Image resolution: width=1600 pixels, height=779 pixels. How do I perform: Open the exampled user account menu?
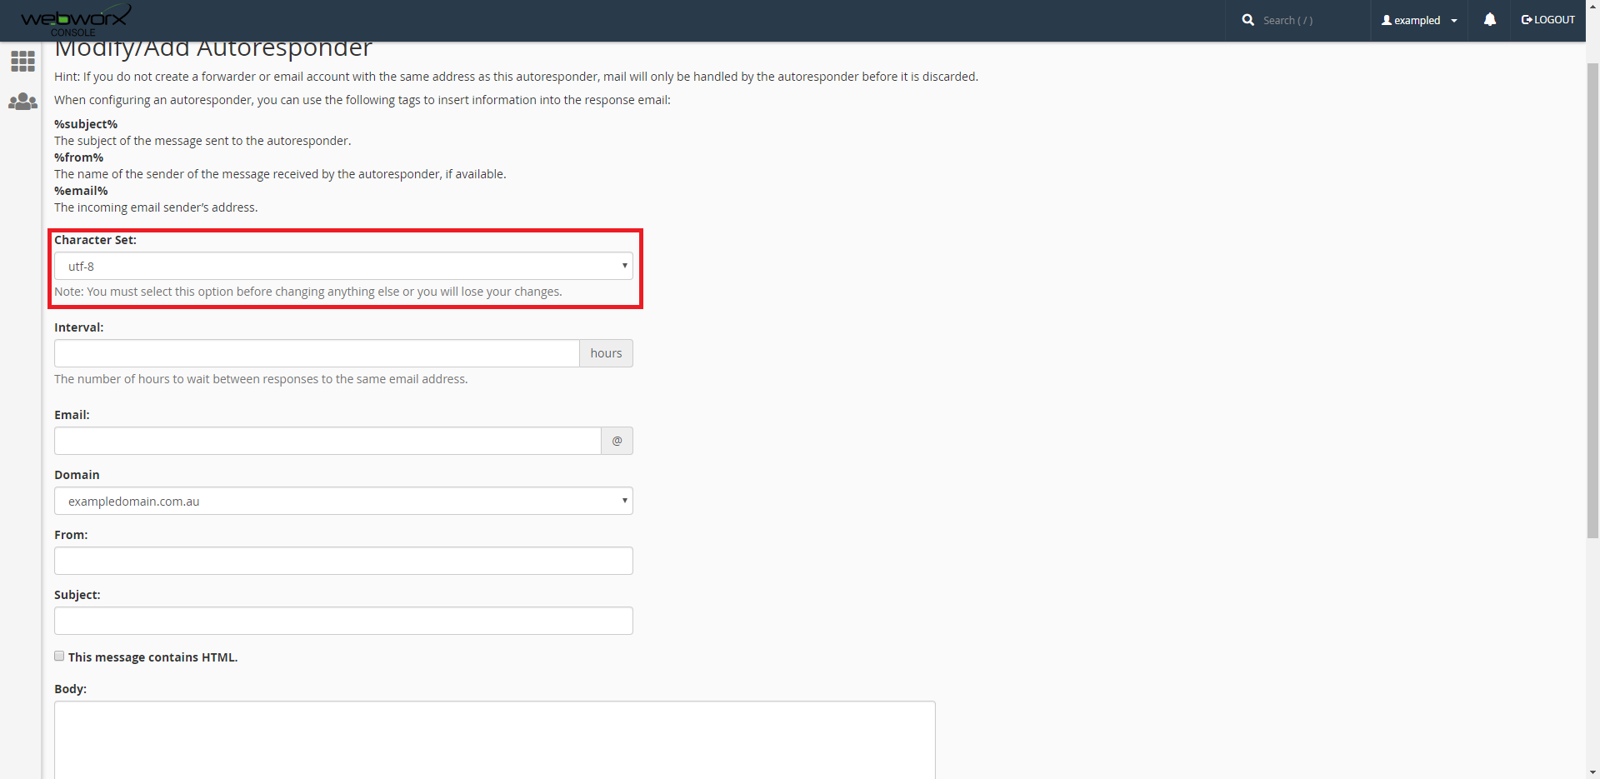[1419, 20]
